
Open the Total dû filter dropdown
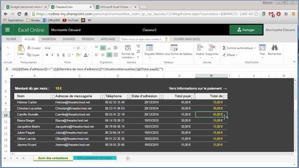[x=225, y=97]
